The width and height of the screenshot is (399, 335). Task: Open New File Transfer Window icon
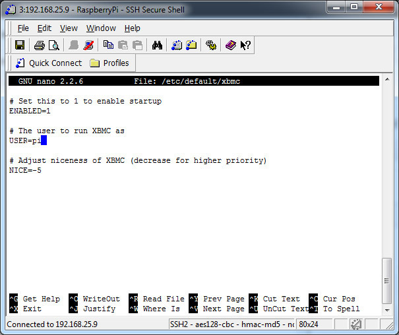[x=191, y=46]
